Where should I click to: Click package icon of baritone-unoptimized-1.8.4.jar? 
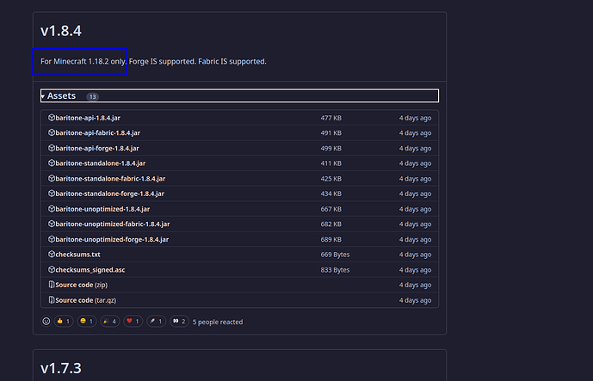click(x=51, y=209)
